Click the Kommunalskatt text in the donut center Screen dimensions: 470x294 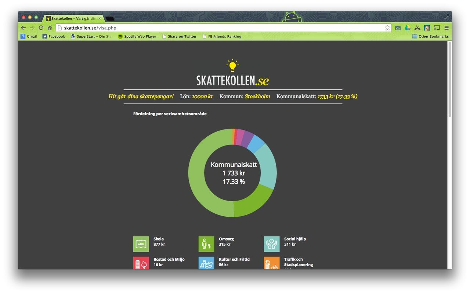[234, 165]
